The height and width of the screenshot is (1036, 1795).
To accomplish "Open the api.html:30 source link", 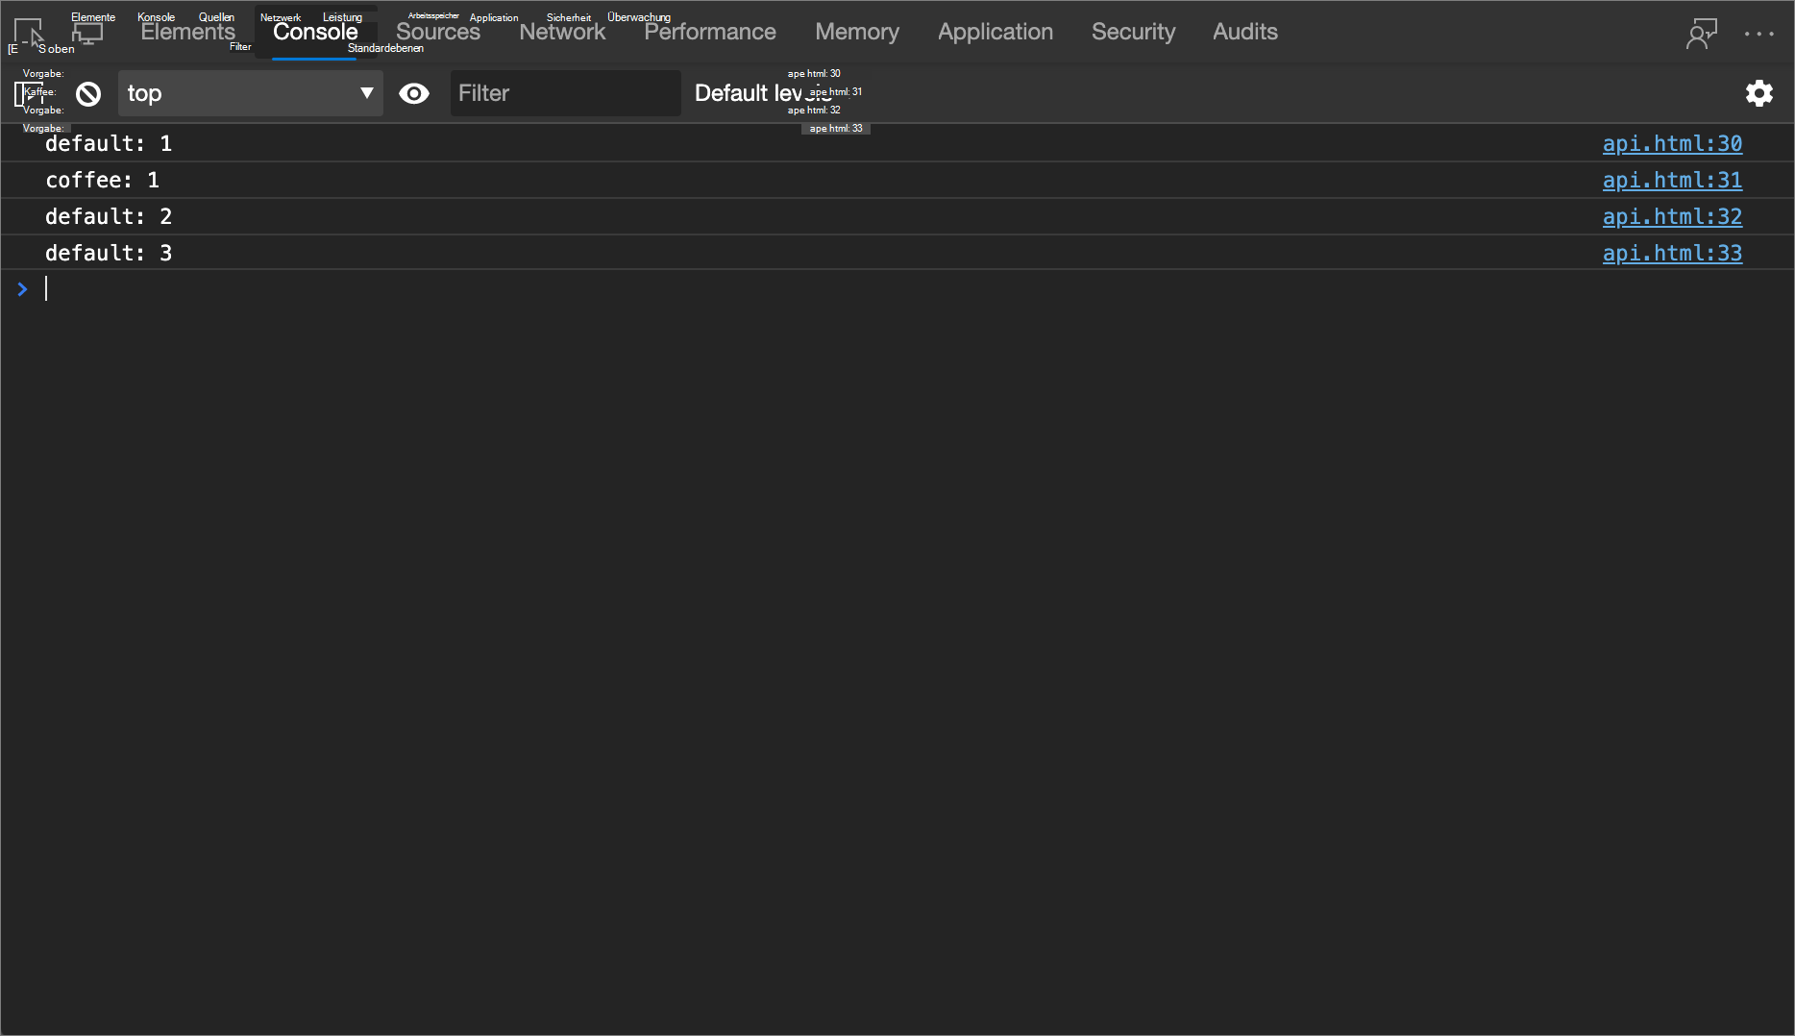I will click(x=1672, y=143).
